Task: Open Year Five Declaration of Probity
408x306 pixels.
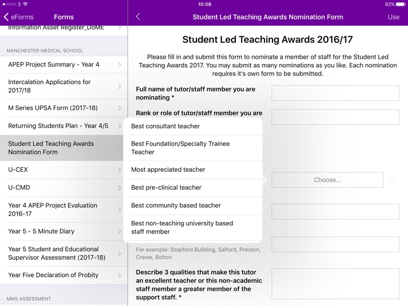Action: [64, 275]
